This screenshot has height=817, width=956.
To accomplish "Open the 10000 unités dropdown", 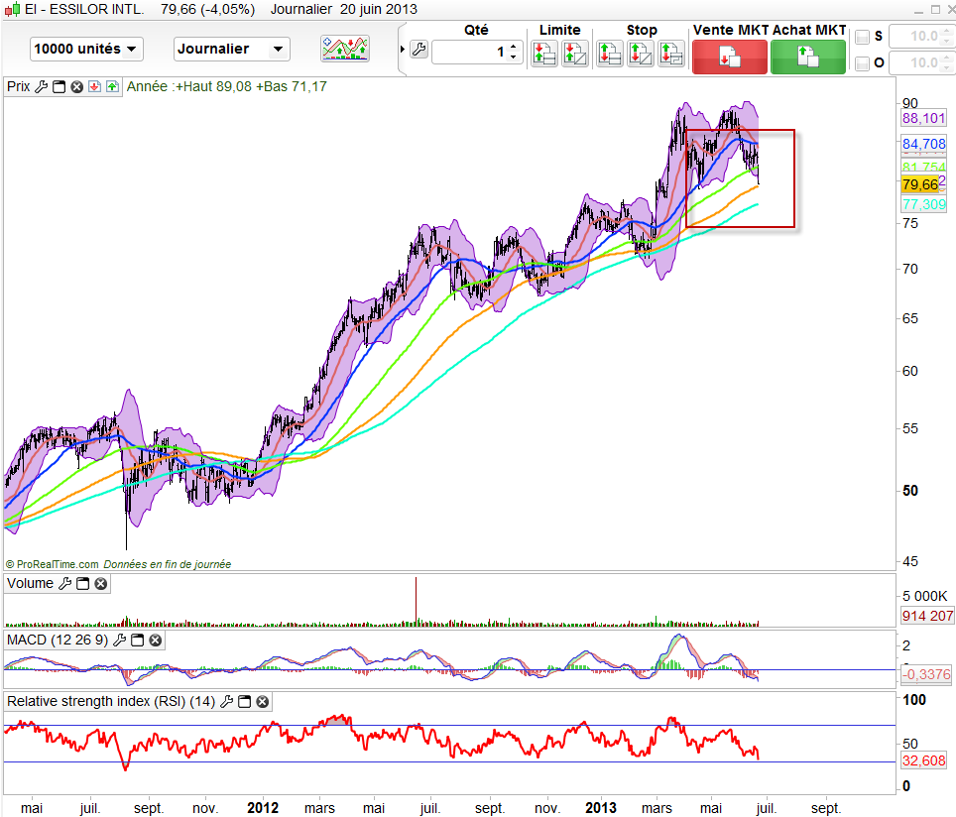I will pos(86,49).
